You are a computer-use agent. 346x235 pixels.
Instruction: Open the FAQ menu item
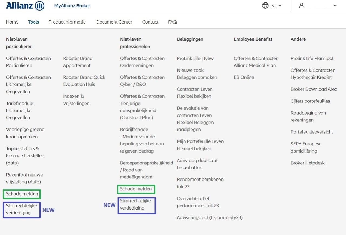[172, 22]
